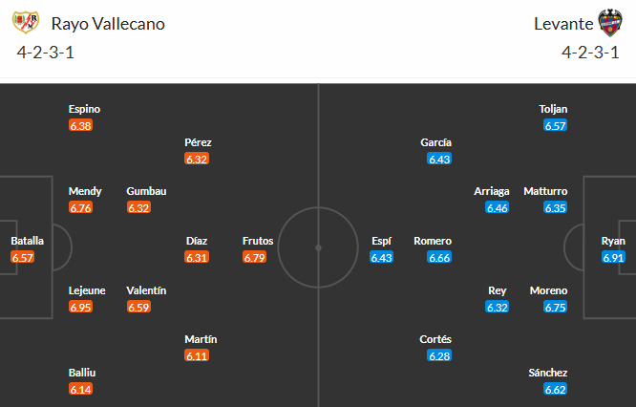The image size is (636, 407).
Task: Select goalkeeper Ryan on the pitch
Action: tap(613, 241)
